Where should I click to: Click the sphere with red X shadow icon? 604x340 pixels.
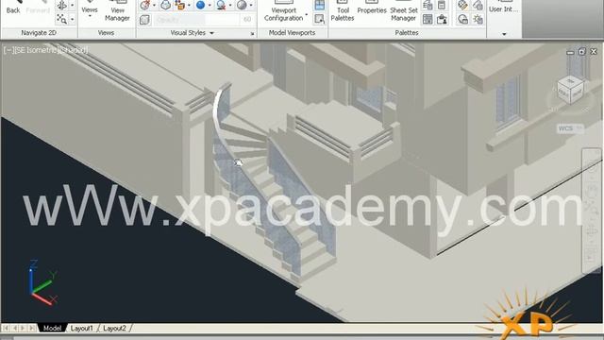click(x=221, y=5)
